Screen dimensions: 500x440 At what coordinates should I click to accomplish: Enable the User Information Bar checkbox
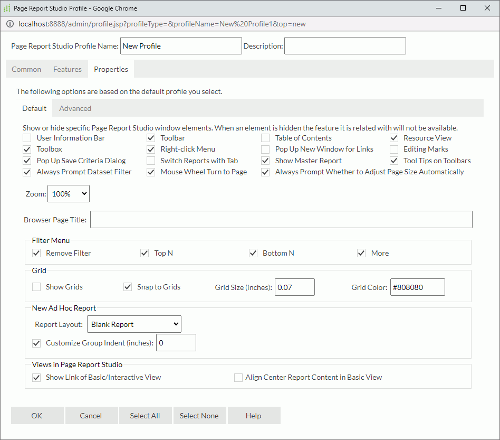click(x=27, y=138)
